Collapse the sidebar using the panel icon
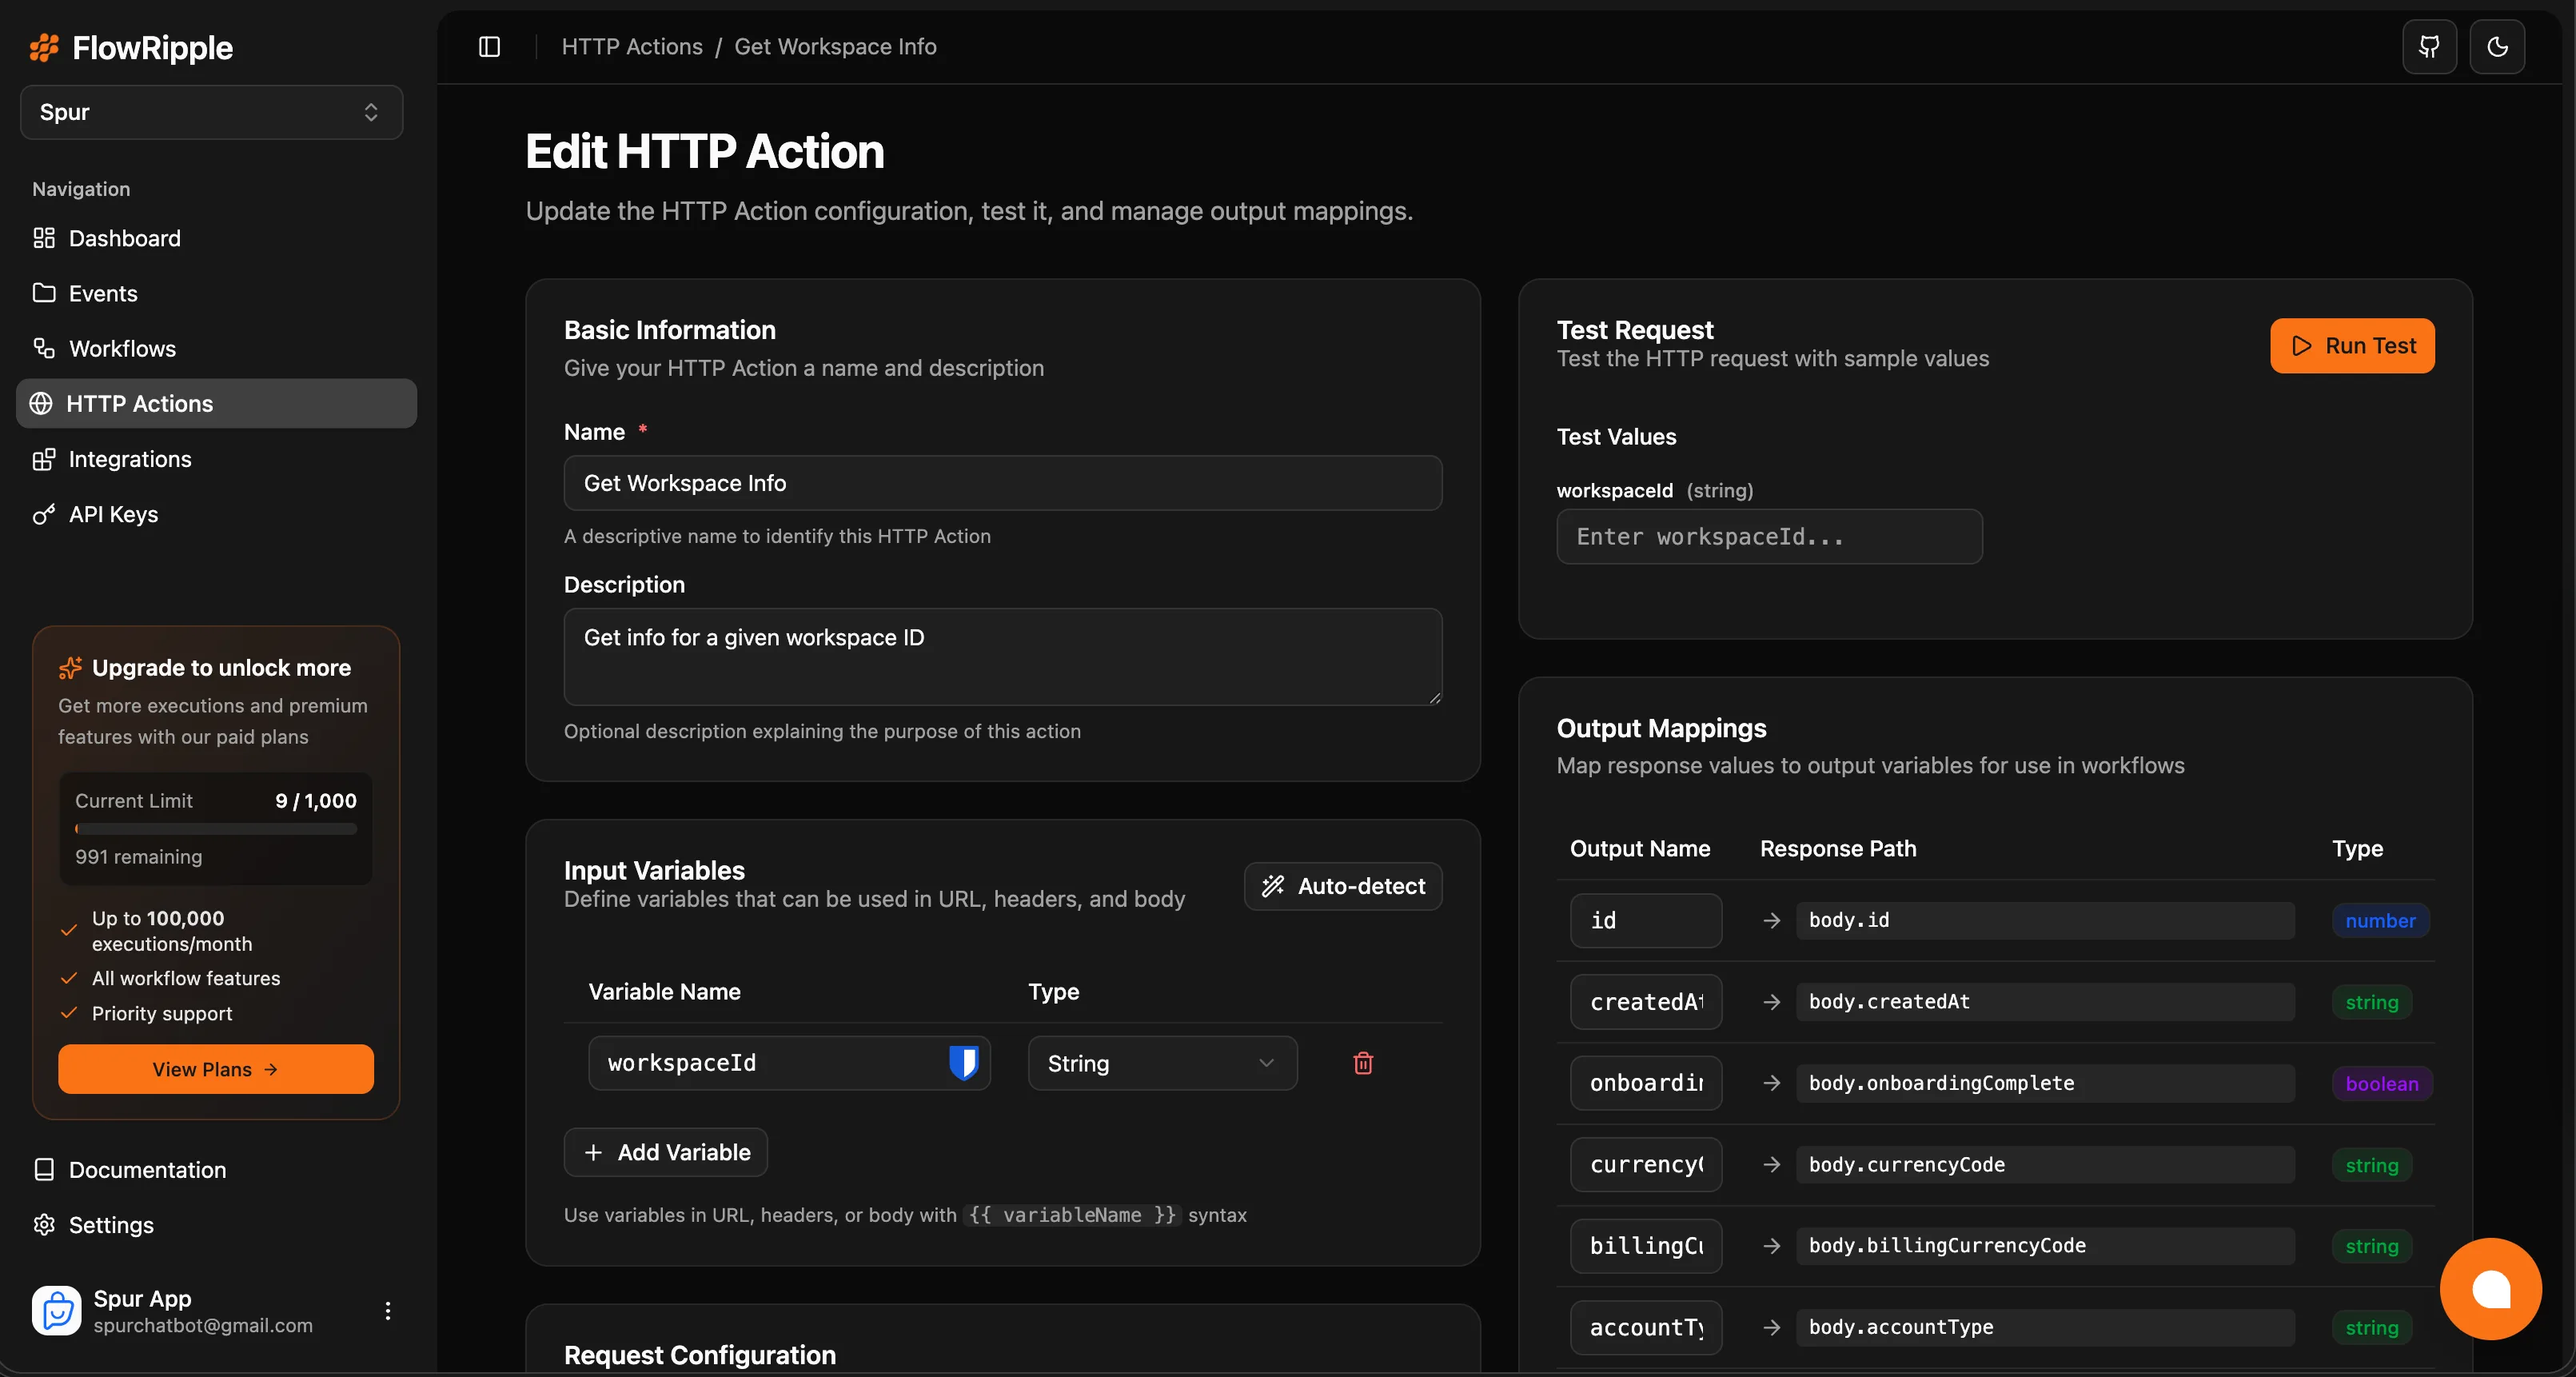Viewport: 2576px width, 1377px height. tap(489, 46)
